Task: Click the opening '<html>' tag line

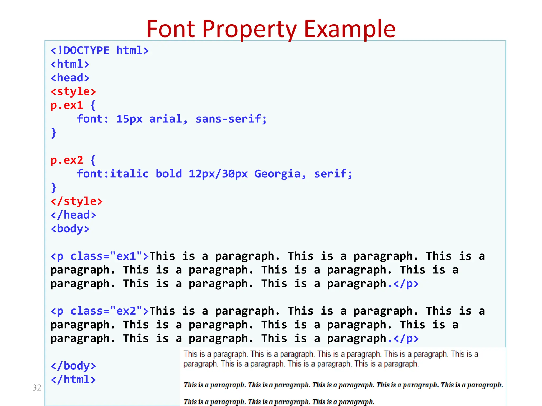Action: coord(70,64)
